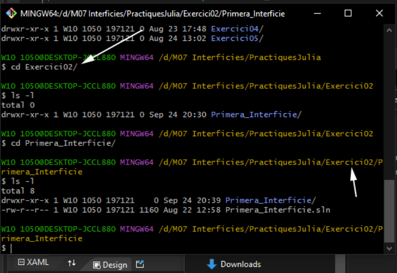
Task: Click the swap panes arrows icon
Action: (x=71, y=263)
